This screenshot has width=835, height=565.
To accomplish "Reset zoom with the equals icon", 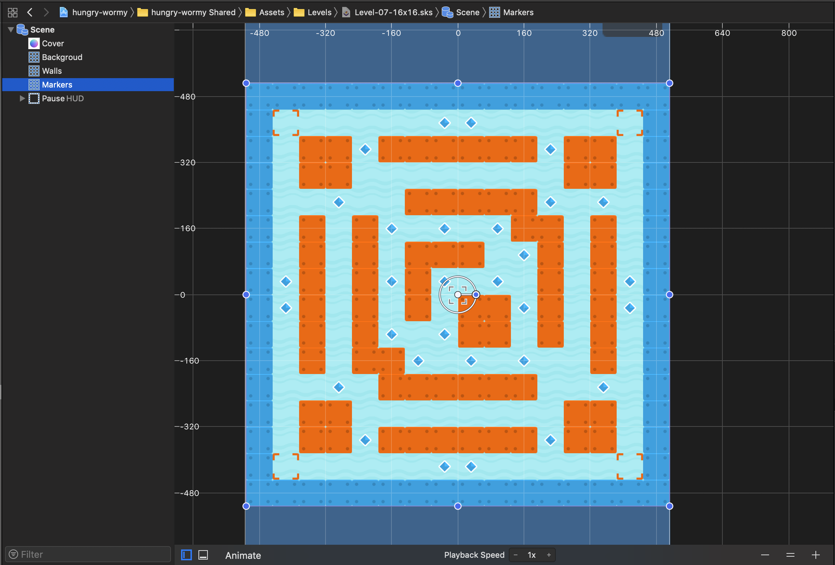I will point(790,555).
